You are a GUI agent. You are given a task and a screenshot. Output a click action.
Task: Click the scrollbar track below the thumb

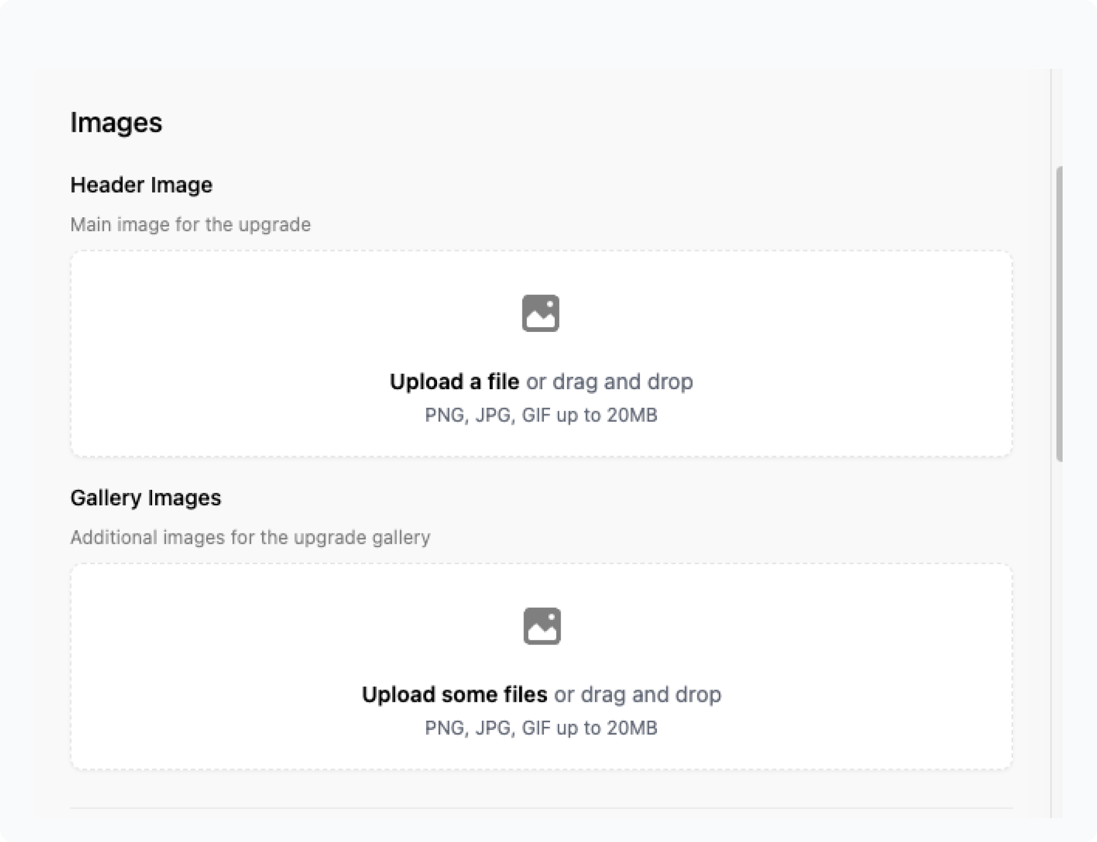pyautogui.click(x=1059, y=625)
